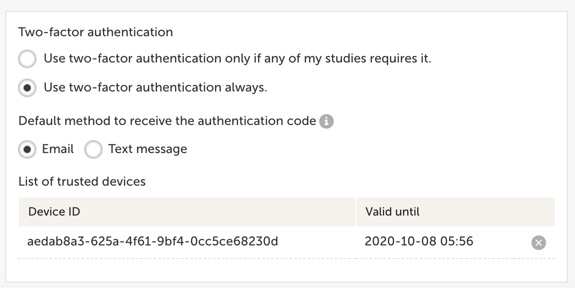
Task: Click label text 'Use two-factor authentication always.'
Action: click(x=155, y=87)
